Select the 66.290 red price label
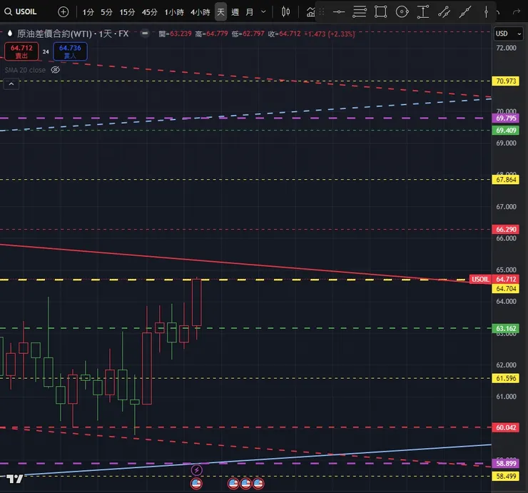This screenshot has height=493, width=528. (x=506, y=229)
